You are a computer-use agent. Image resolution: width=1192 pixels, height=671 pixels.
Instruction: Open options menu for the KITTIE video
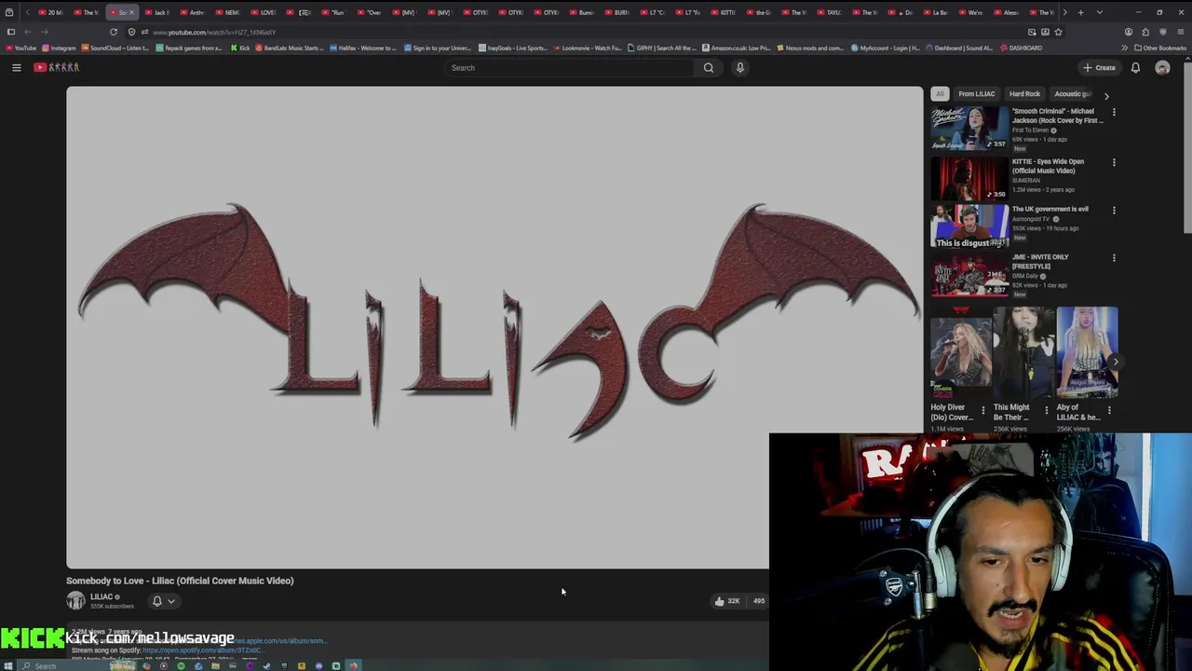point(1114,162)
